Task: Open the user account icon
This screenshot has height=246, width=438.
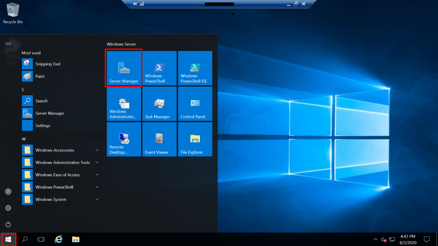Action: [8, 192]
